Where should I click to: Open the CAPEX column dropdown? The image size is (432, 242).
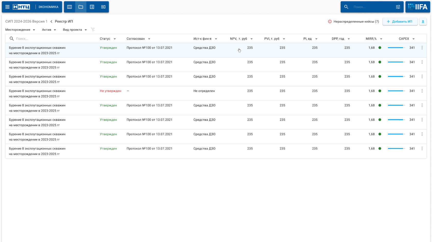pyautogui.click(x=413, y=39)
